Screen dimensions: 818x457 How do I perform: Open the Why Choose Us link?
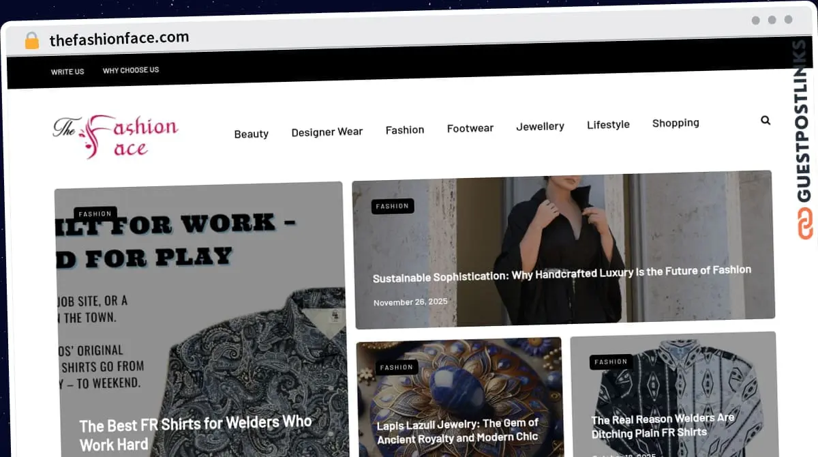click(x=131, y=70)
